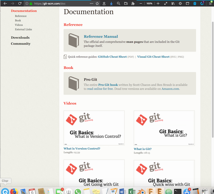The width and height of the screenshot is (214, 194).
Task: Follow the read online for free link
Action: (x=100, y=89)
